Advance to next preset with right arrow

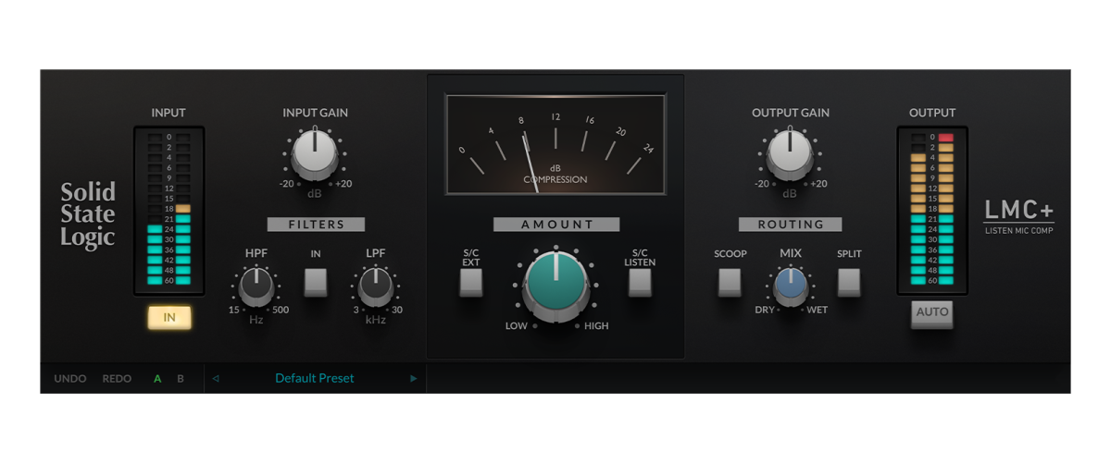[x=413, y=379]
